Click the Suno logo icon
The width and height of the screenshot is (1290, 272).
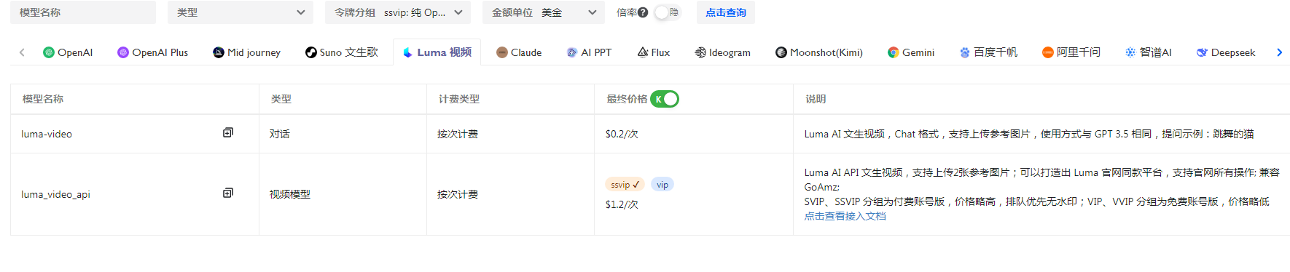click(311, 52)
